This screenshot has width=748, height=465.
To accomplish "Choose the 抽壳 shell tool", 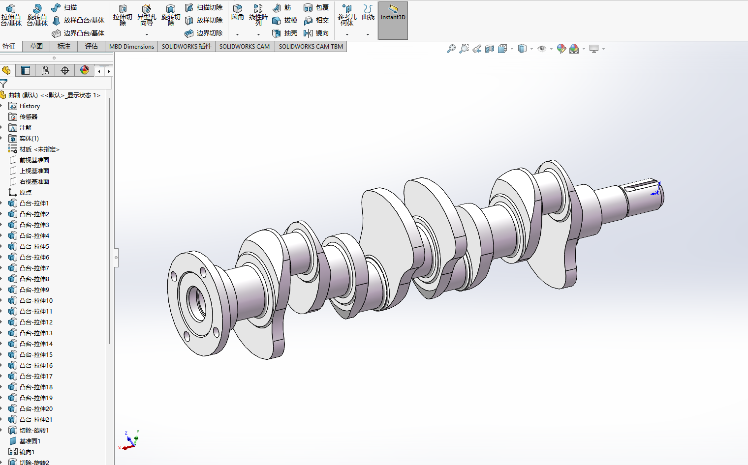I will pyautogui.click(x=284, y=33).
